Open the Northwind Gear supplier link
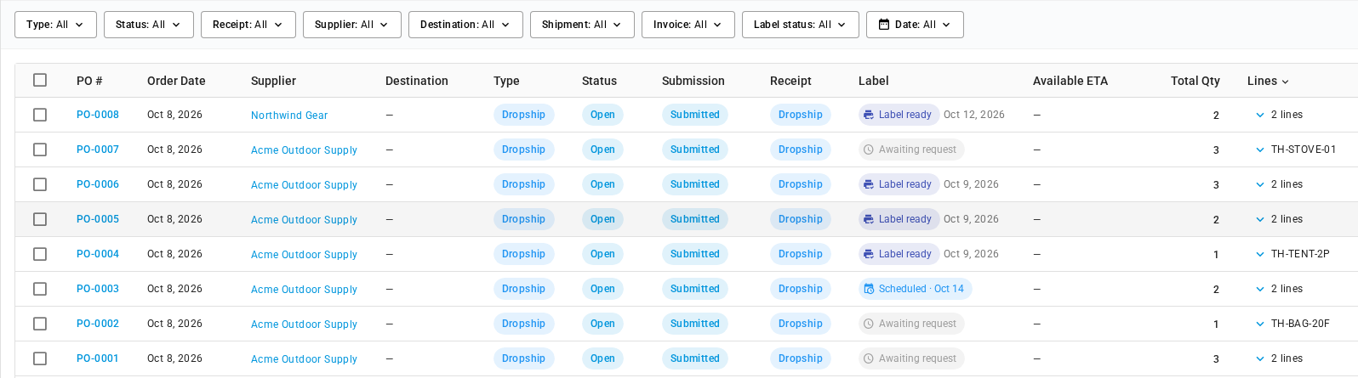Image resolution: width=1358 pixels, height=378 pixels. coord(289,116)
